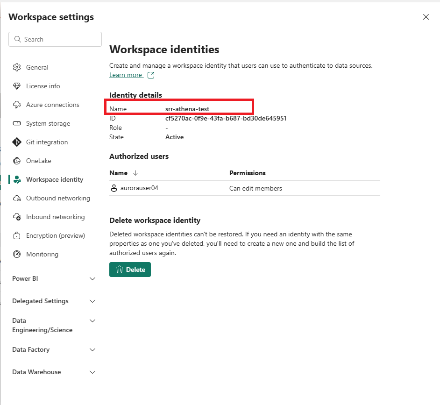
Task: Select the Monitoring sidebar icon
Action: [17, 254]
